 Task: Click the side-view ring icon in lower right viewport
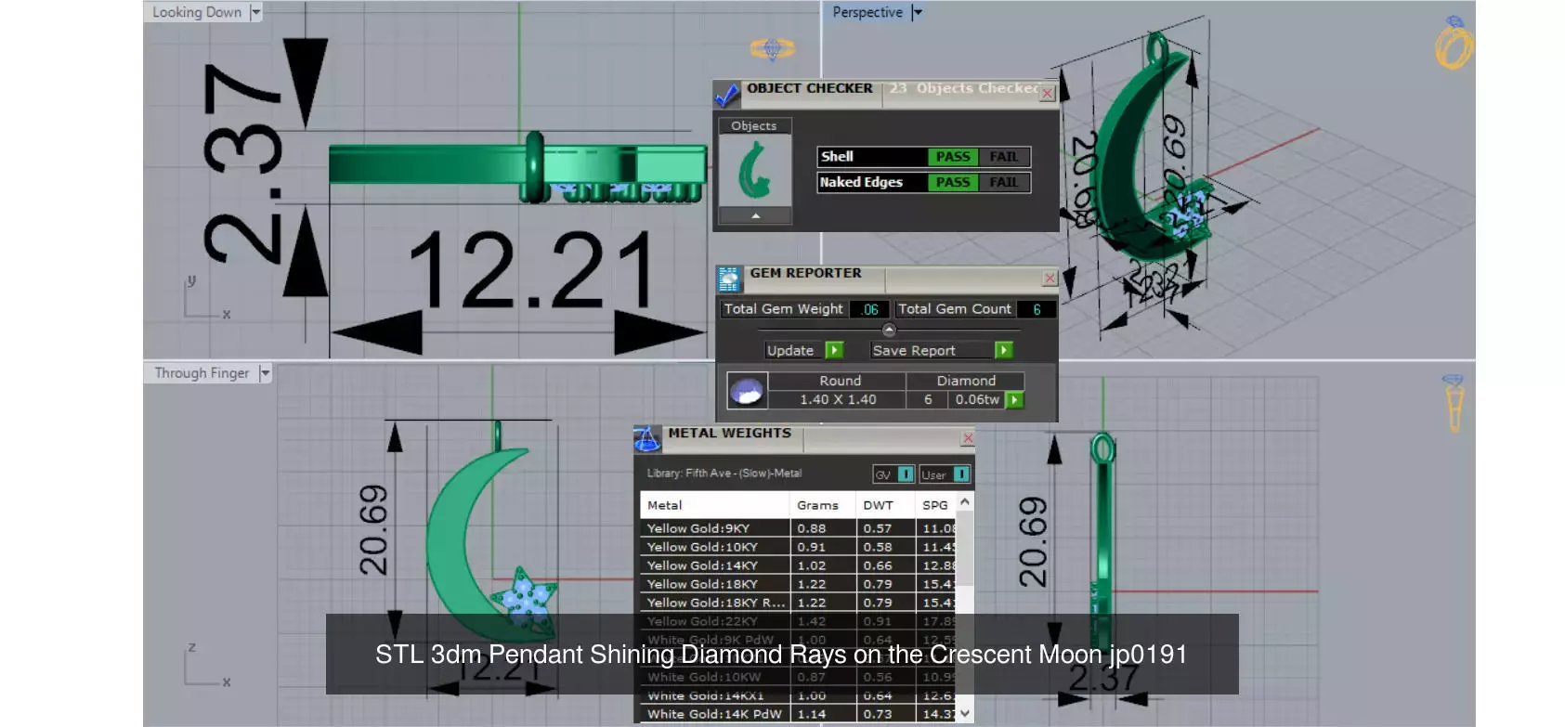[x=1454, y=402]
